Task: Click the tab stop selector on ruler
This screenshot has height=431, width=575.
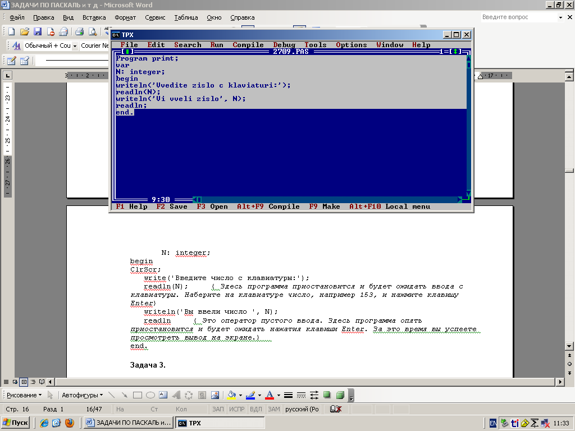Action: (x=7, y=76)
